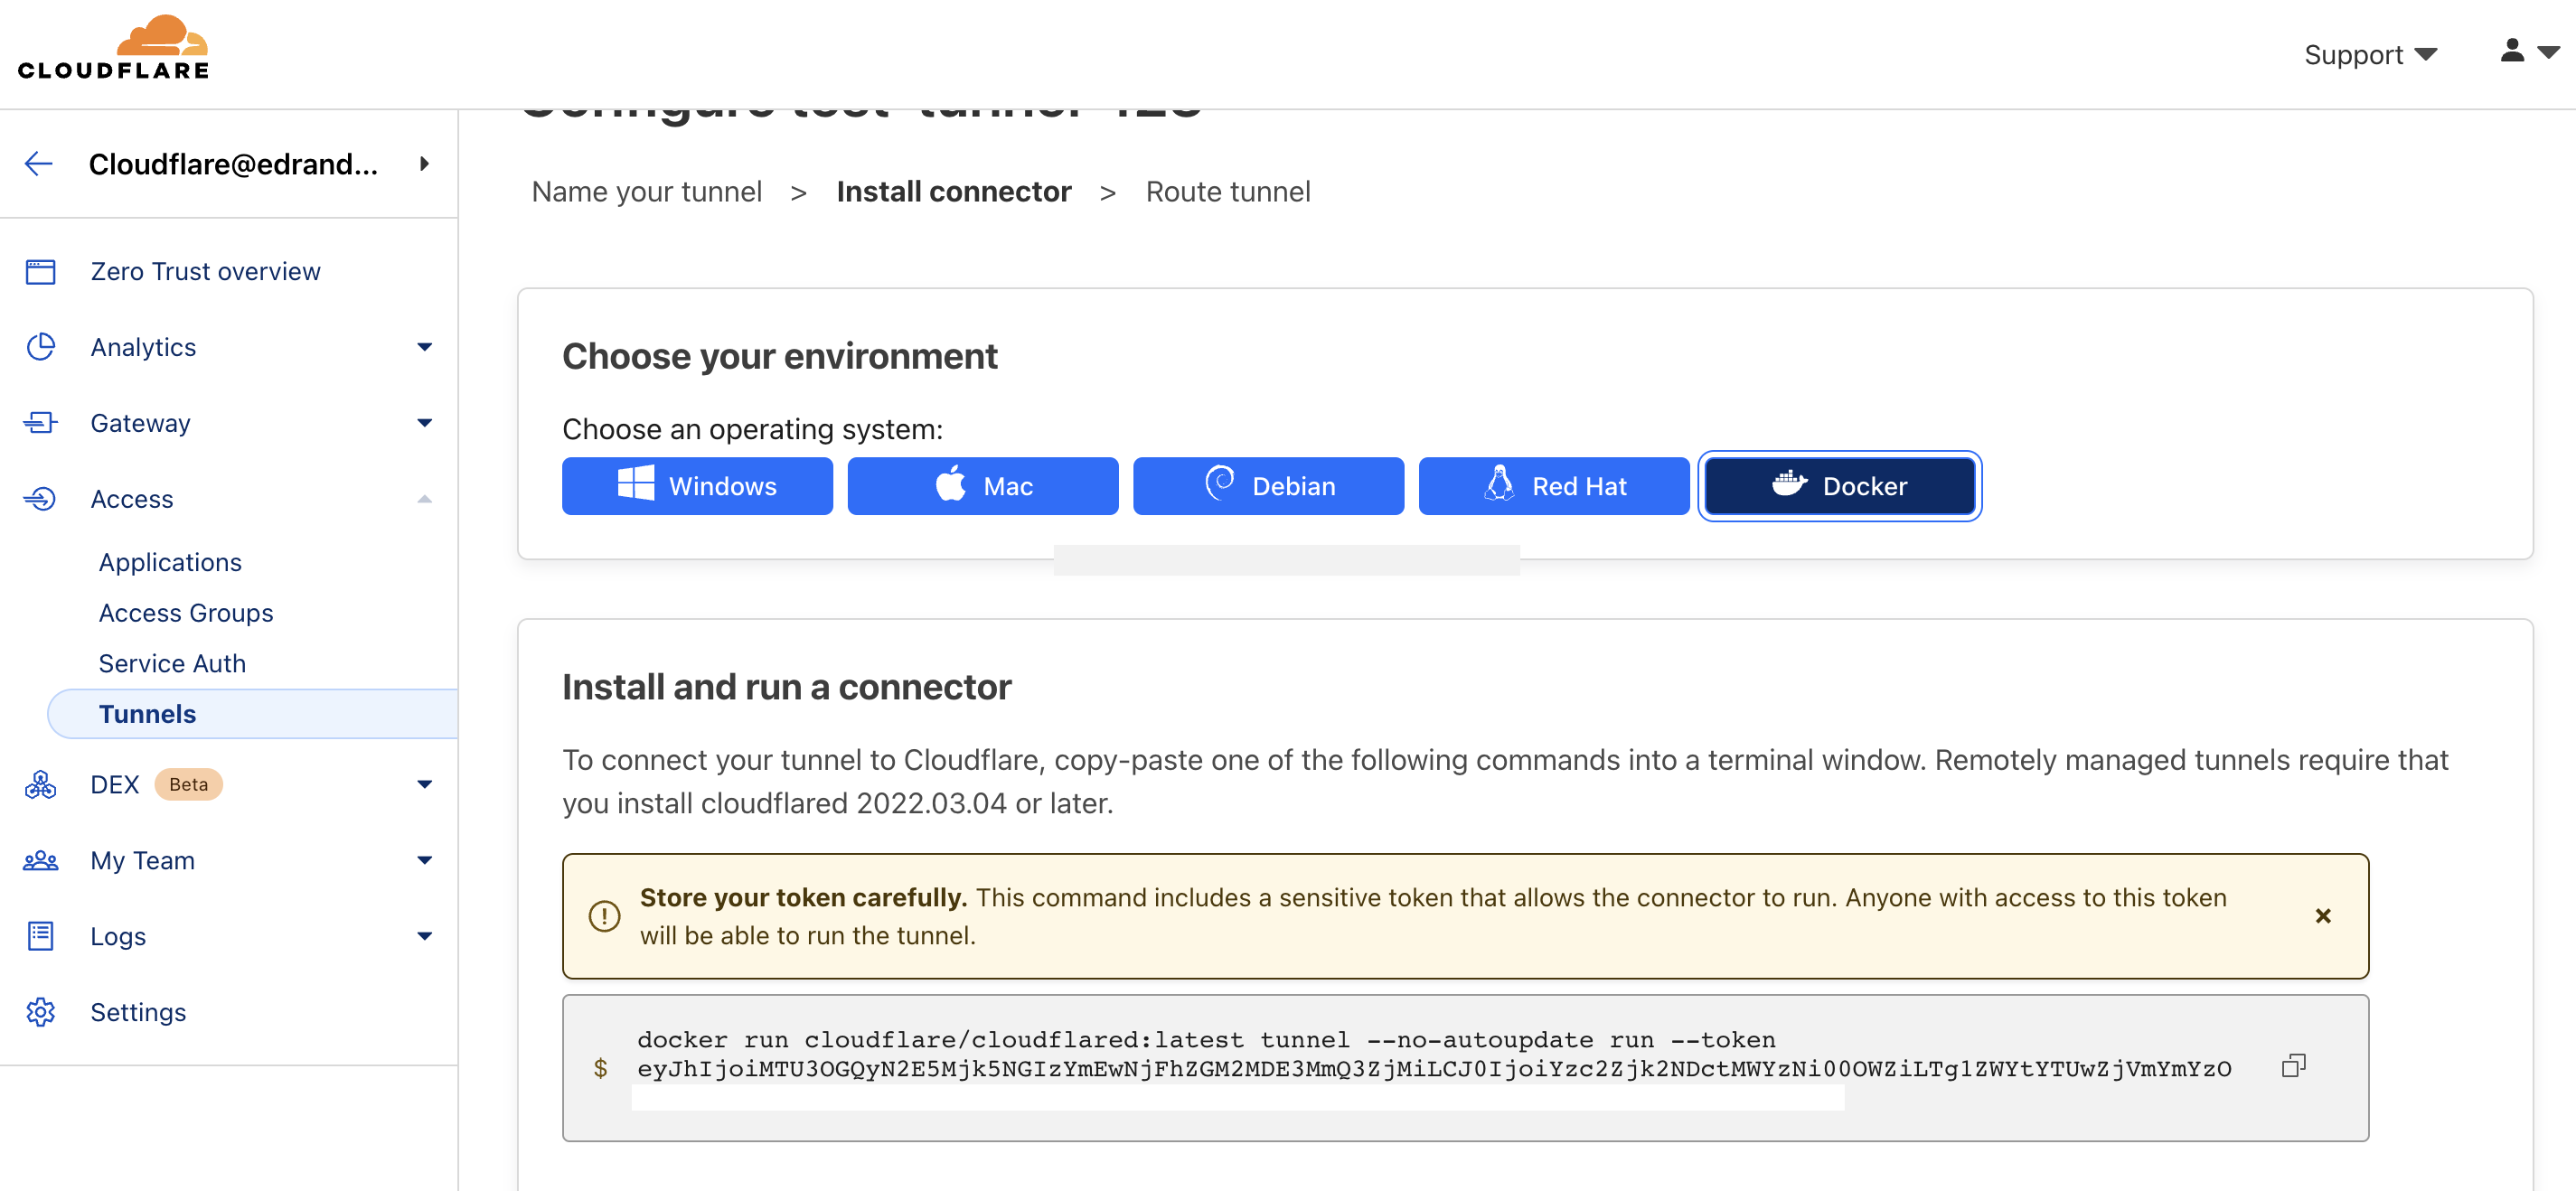Go to Access Groups
This screenshot has width=2576, height=1191.
186,613
